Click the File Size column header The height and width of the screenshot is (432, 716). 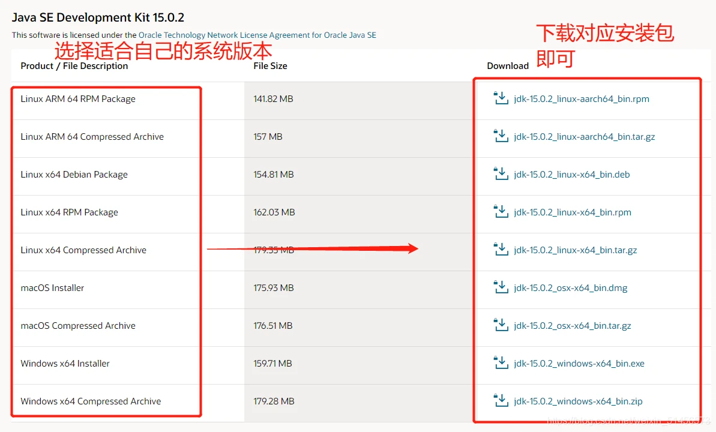270,66
